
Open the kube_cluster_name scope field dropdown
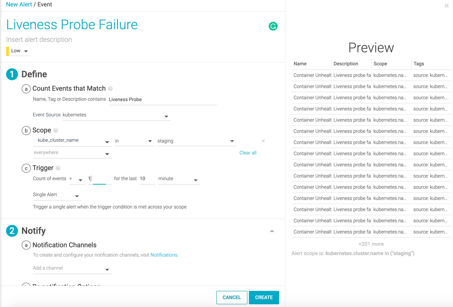click(72, 141)
